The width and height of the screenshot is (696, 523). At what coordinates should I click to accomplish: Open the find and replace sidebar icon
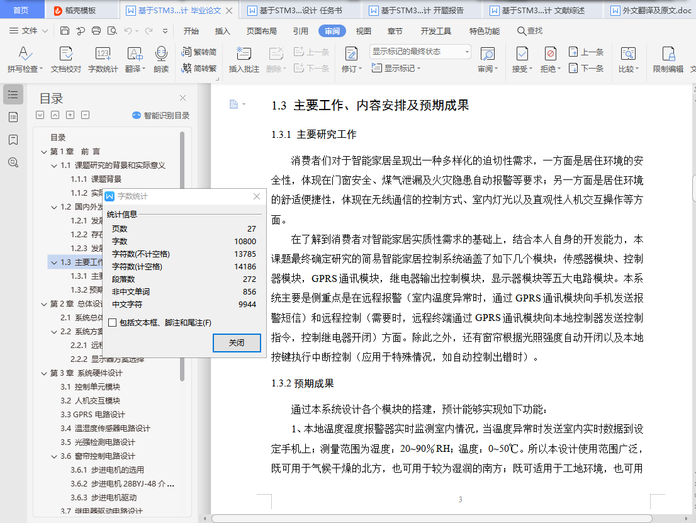[13, 162]
